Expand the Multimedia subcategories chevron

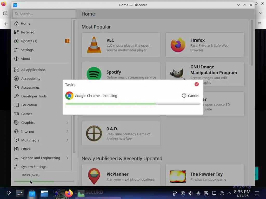point(67,140)
